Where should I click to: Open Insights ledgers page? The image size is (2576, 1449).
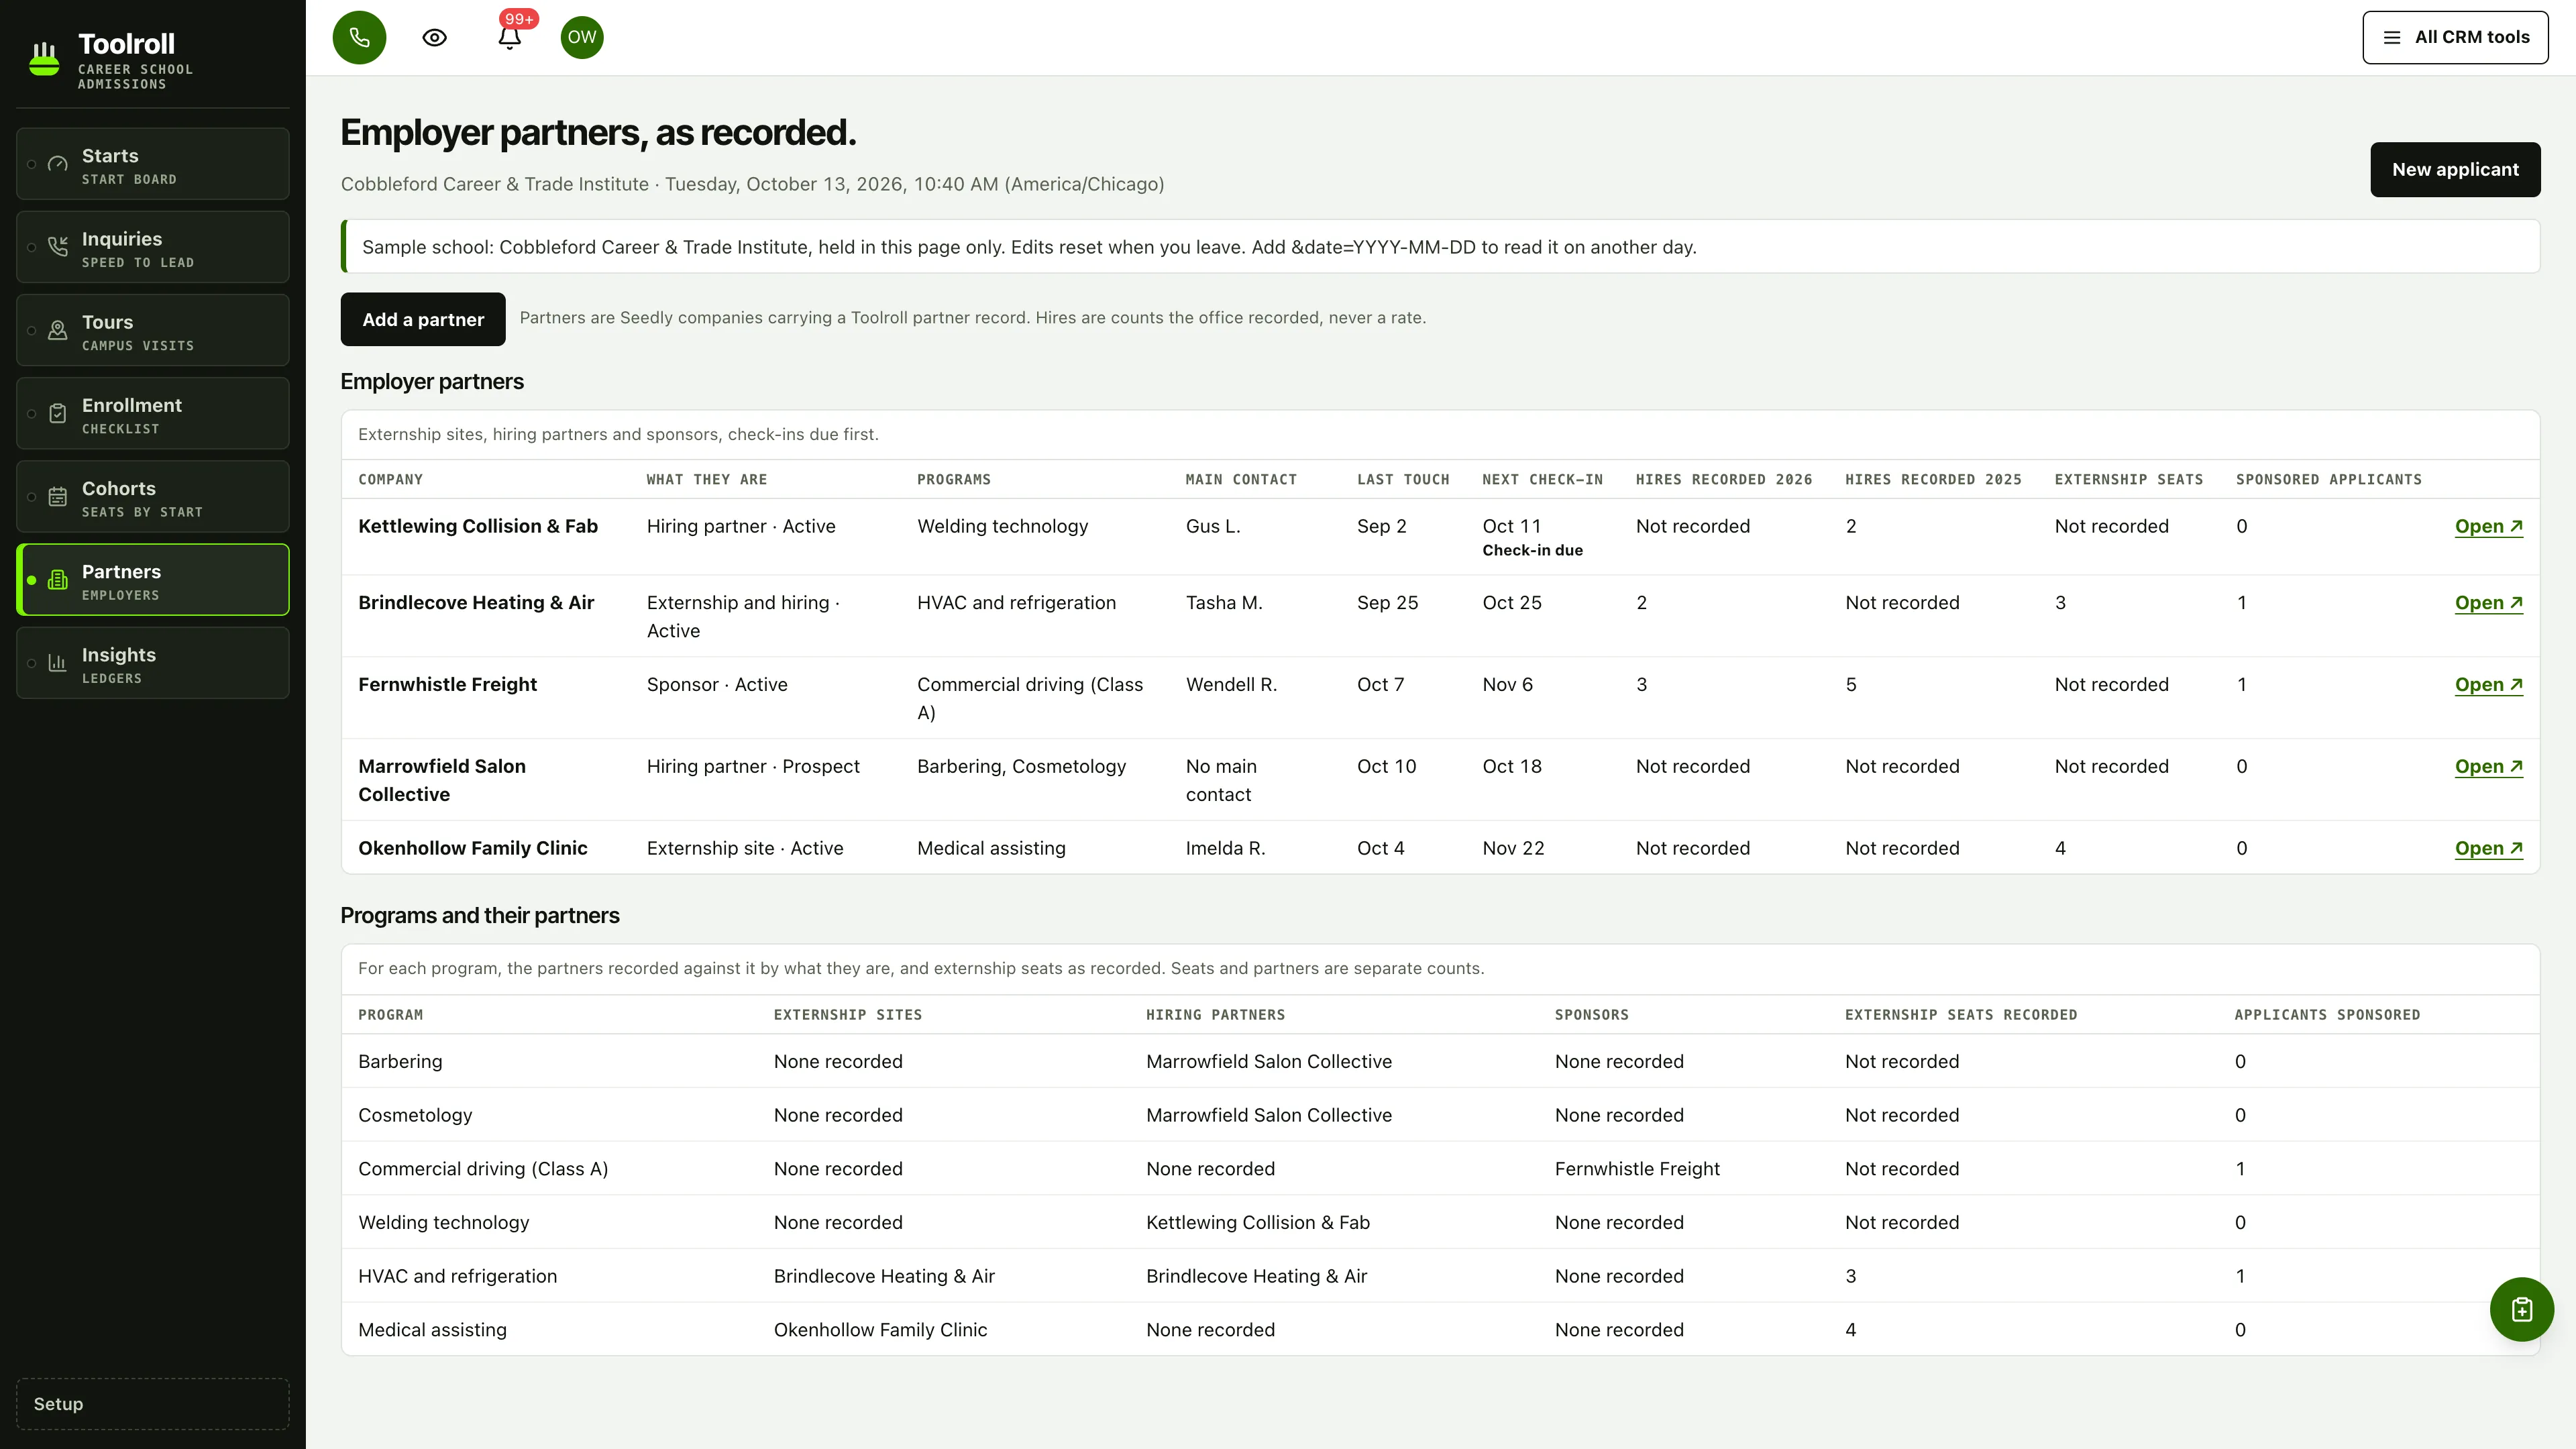pyautogui.click(x=153, y=663)
